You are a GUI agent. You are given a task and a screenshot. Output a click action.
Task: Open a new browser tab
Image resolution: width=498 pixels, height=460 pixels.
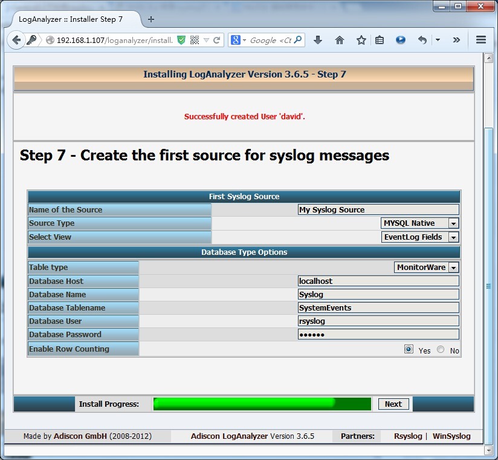150,19
